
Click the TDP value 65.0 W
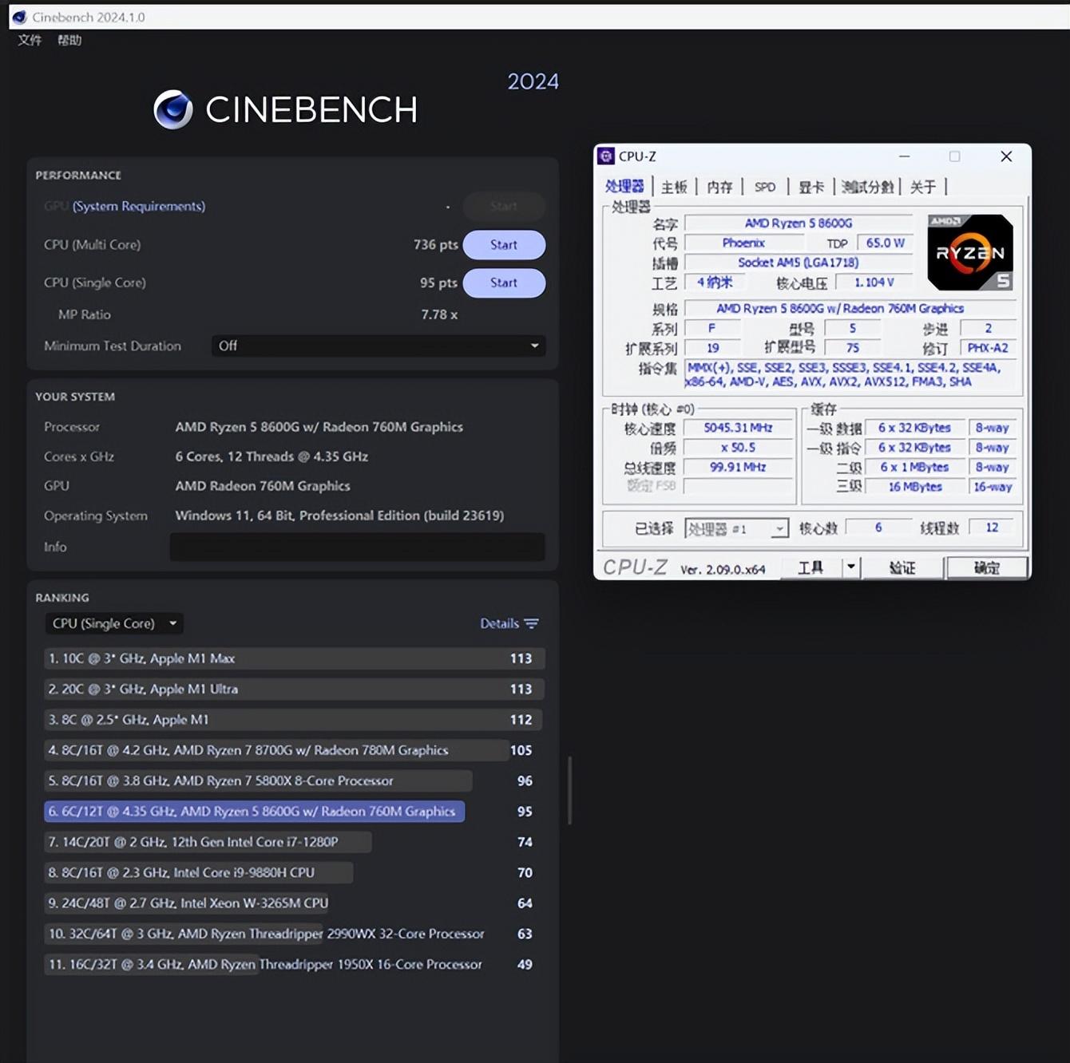pyautogui.click(x=885, y=243)
